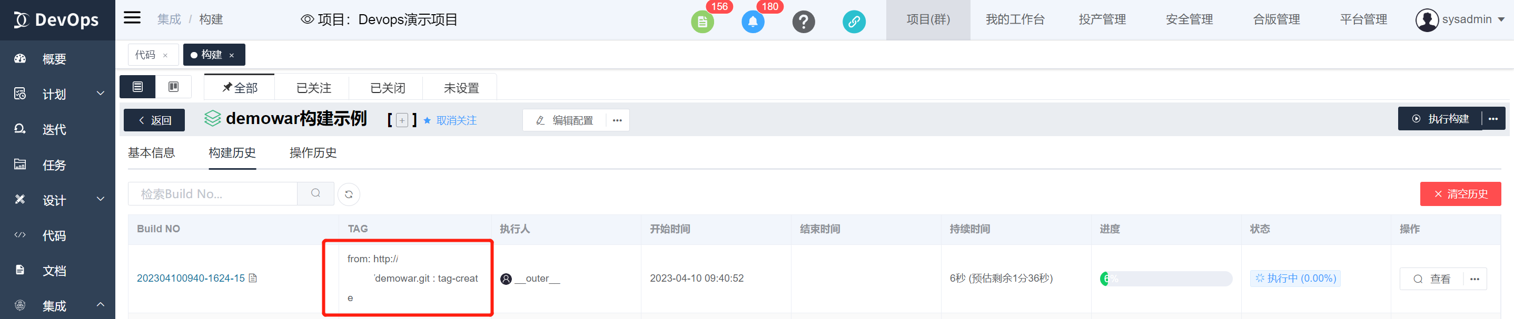Focus the 检索Build No search field
The height and width of the screenshot is (319, 1514).
point(213,193)
